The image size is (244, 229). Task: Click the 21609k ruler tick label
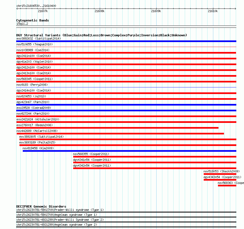(156, 11)
